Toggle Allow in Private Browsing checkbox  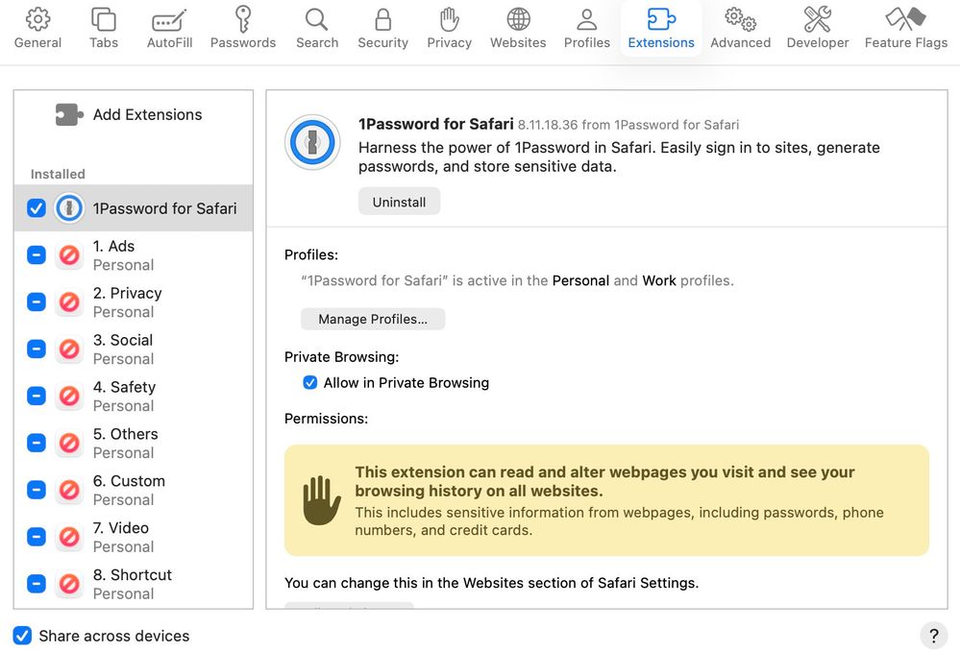tap(310, 383)
